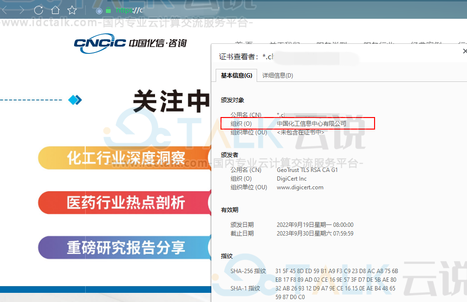Bookmark the page with the star icon
This screenshot has width=467, height=302.
(72, 11)
